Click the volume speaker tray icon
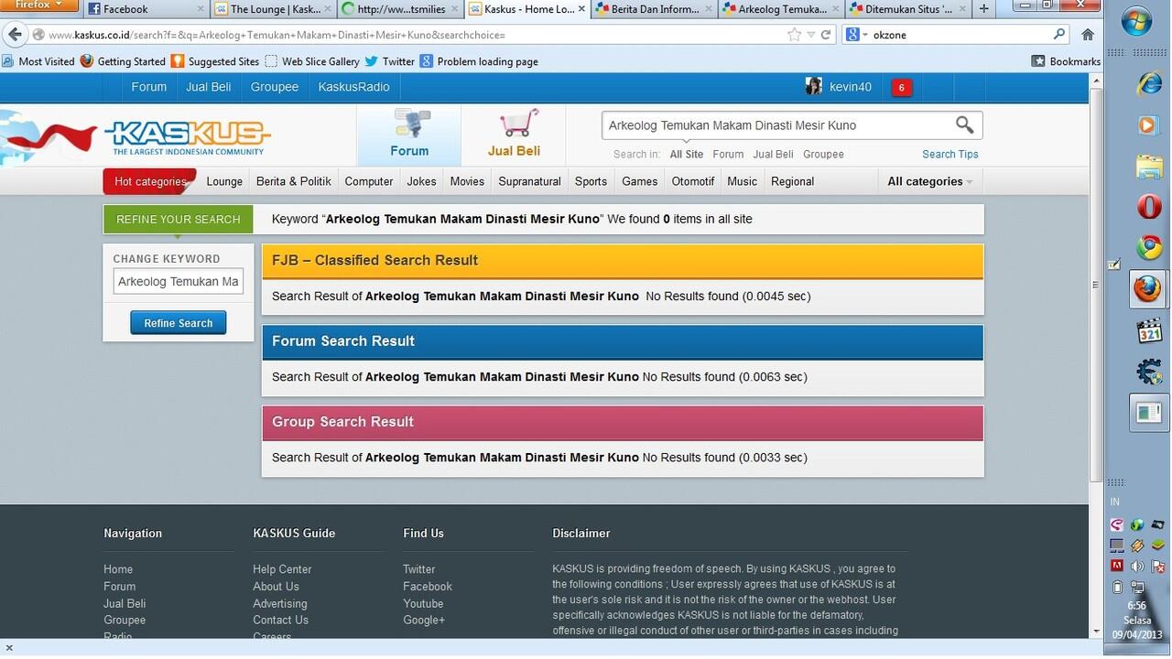The width and height of the screenshot is (1172, 659). click(1136, 566)
